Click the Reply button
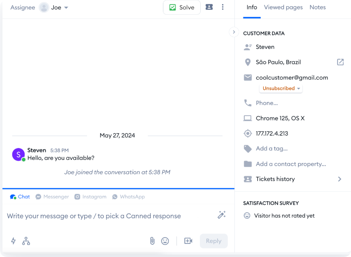 tap(213, 241)
